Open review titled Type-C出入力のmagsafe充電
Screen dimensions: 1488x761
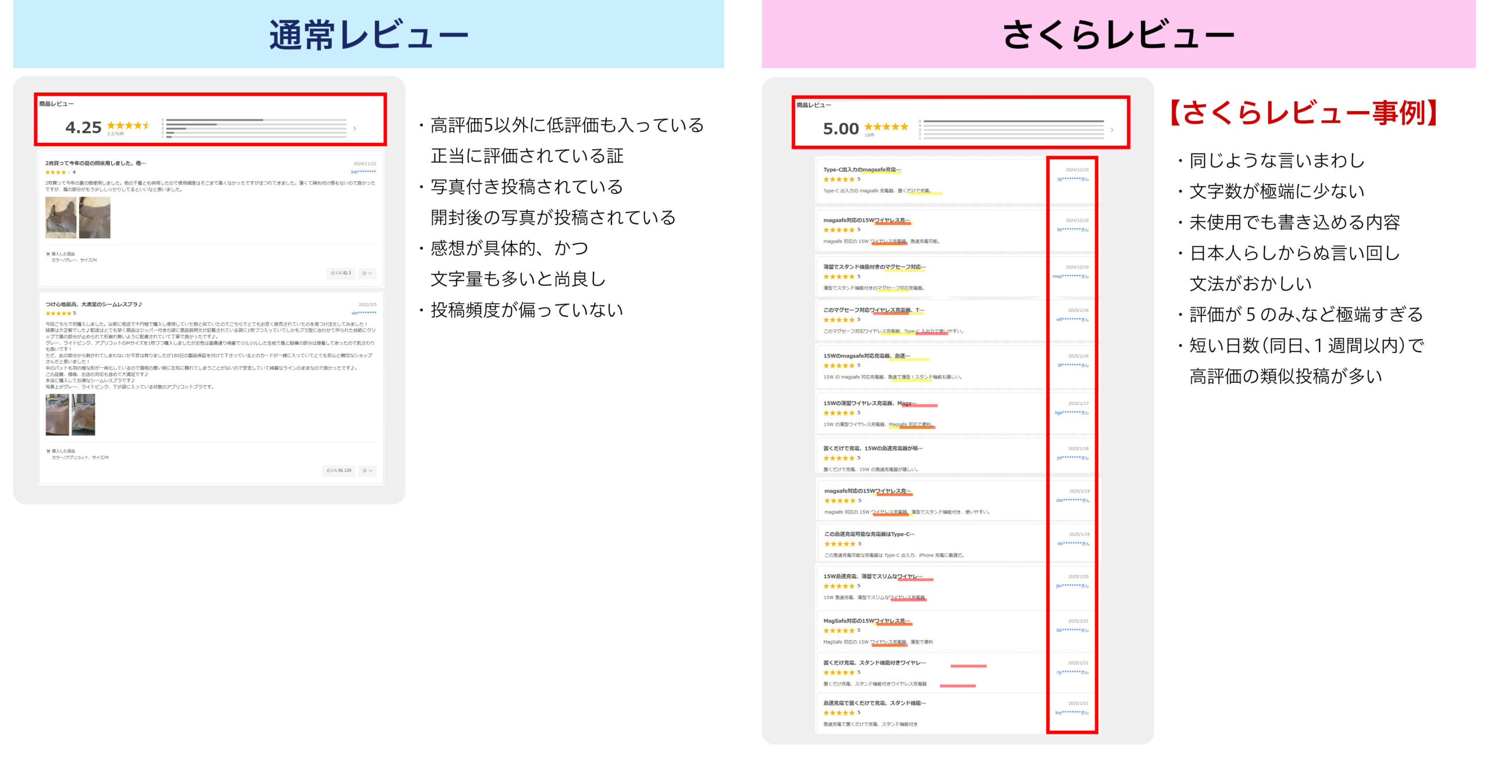[861, 170]
